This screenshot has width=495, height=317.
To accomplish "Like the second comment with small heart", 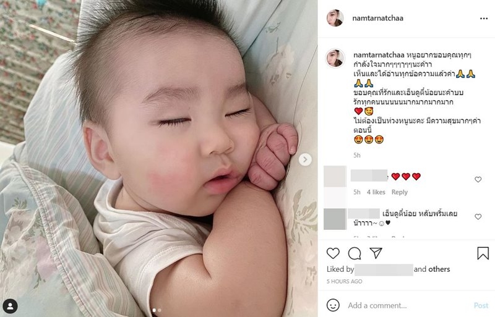I will click(478, 217).
